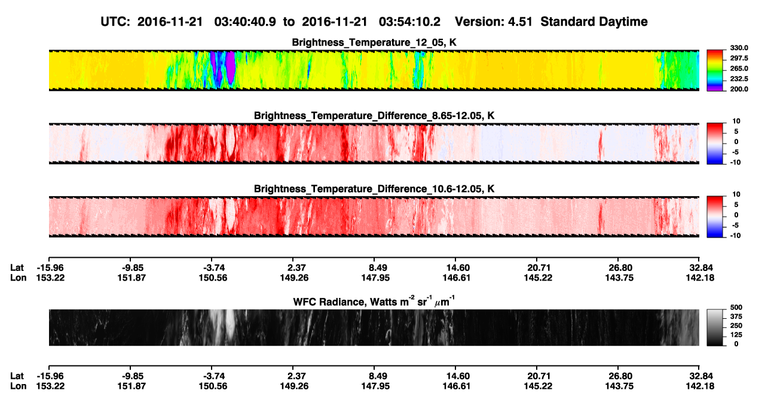Screen dimensions: 777x399
Task: Click the 297.5 colorbar label
Action: 739,59
